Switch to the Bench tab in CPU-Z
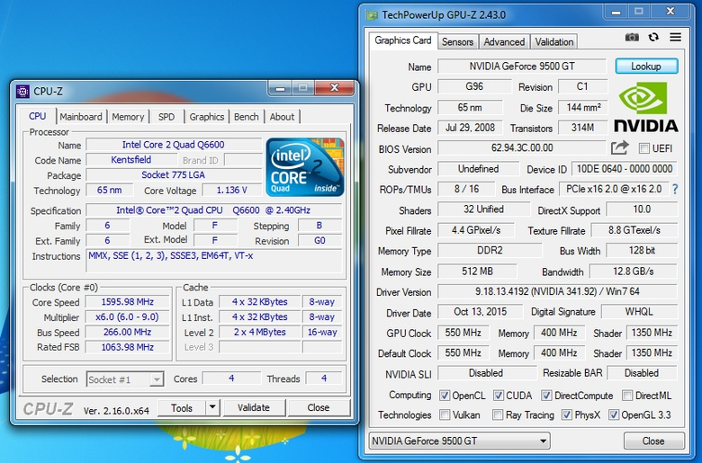 click(x=246, y=117)
